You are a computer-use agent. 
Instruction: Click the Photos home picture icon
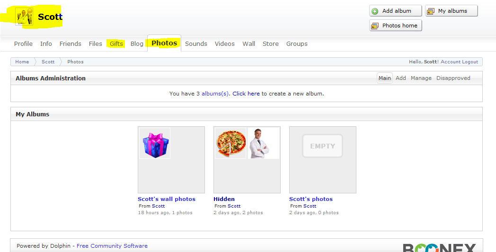click(x=375, y=26)
